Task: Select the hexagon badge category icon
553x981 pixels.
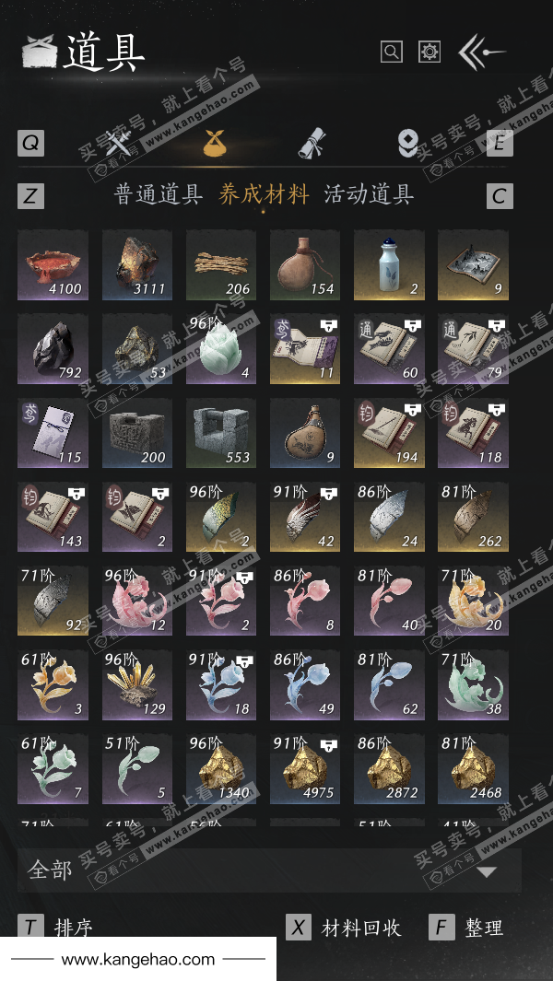Action: click(x=407, y=144)
